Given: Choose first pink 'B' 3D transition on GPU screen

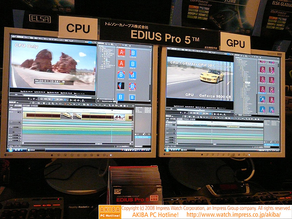Looking at the screenshot, I should 263,69.
